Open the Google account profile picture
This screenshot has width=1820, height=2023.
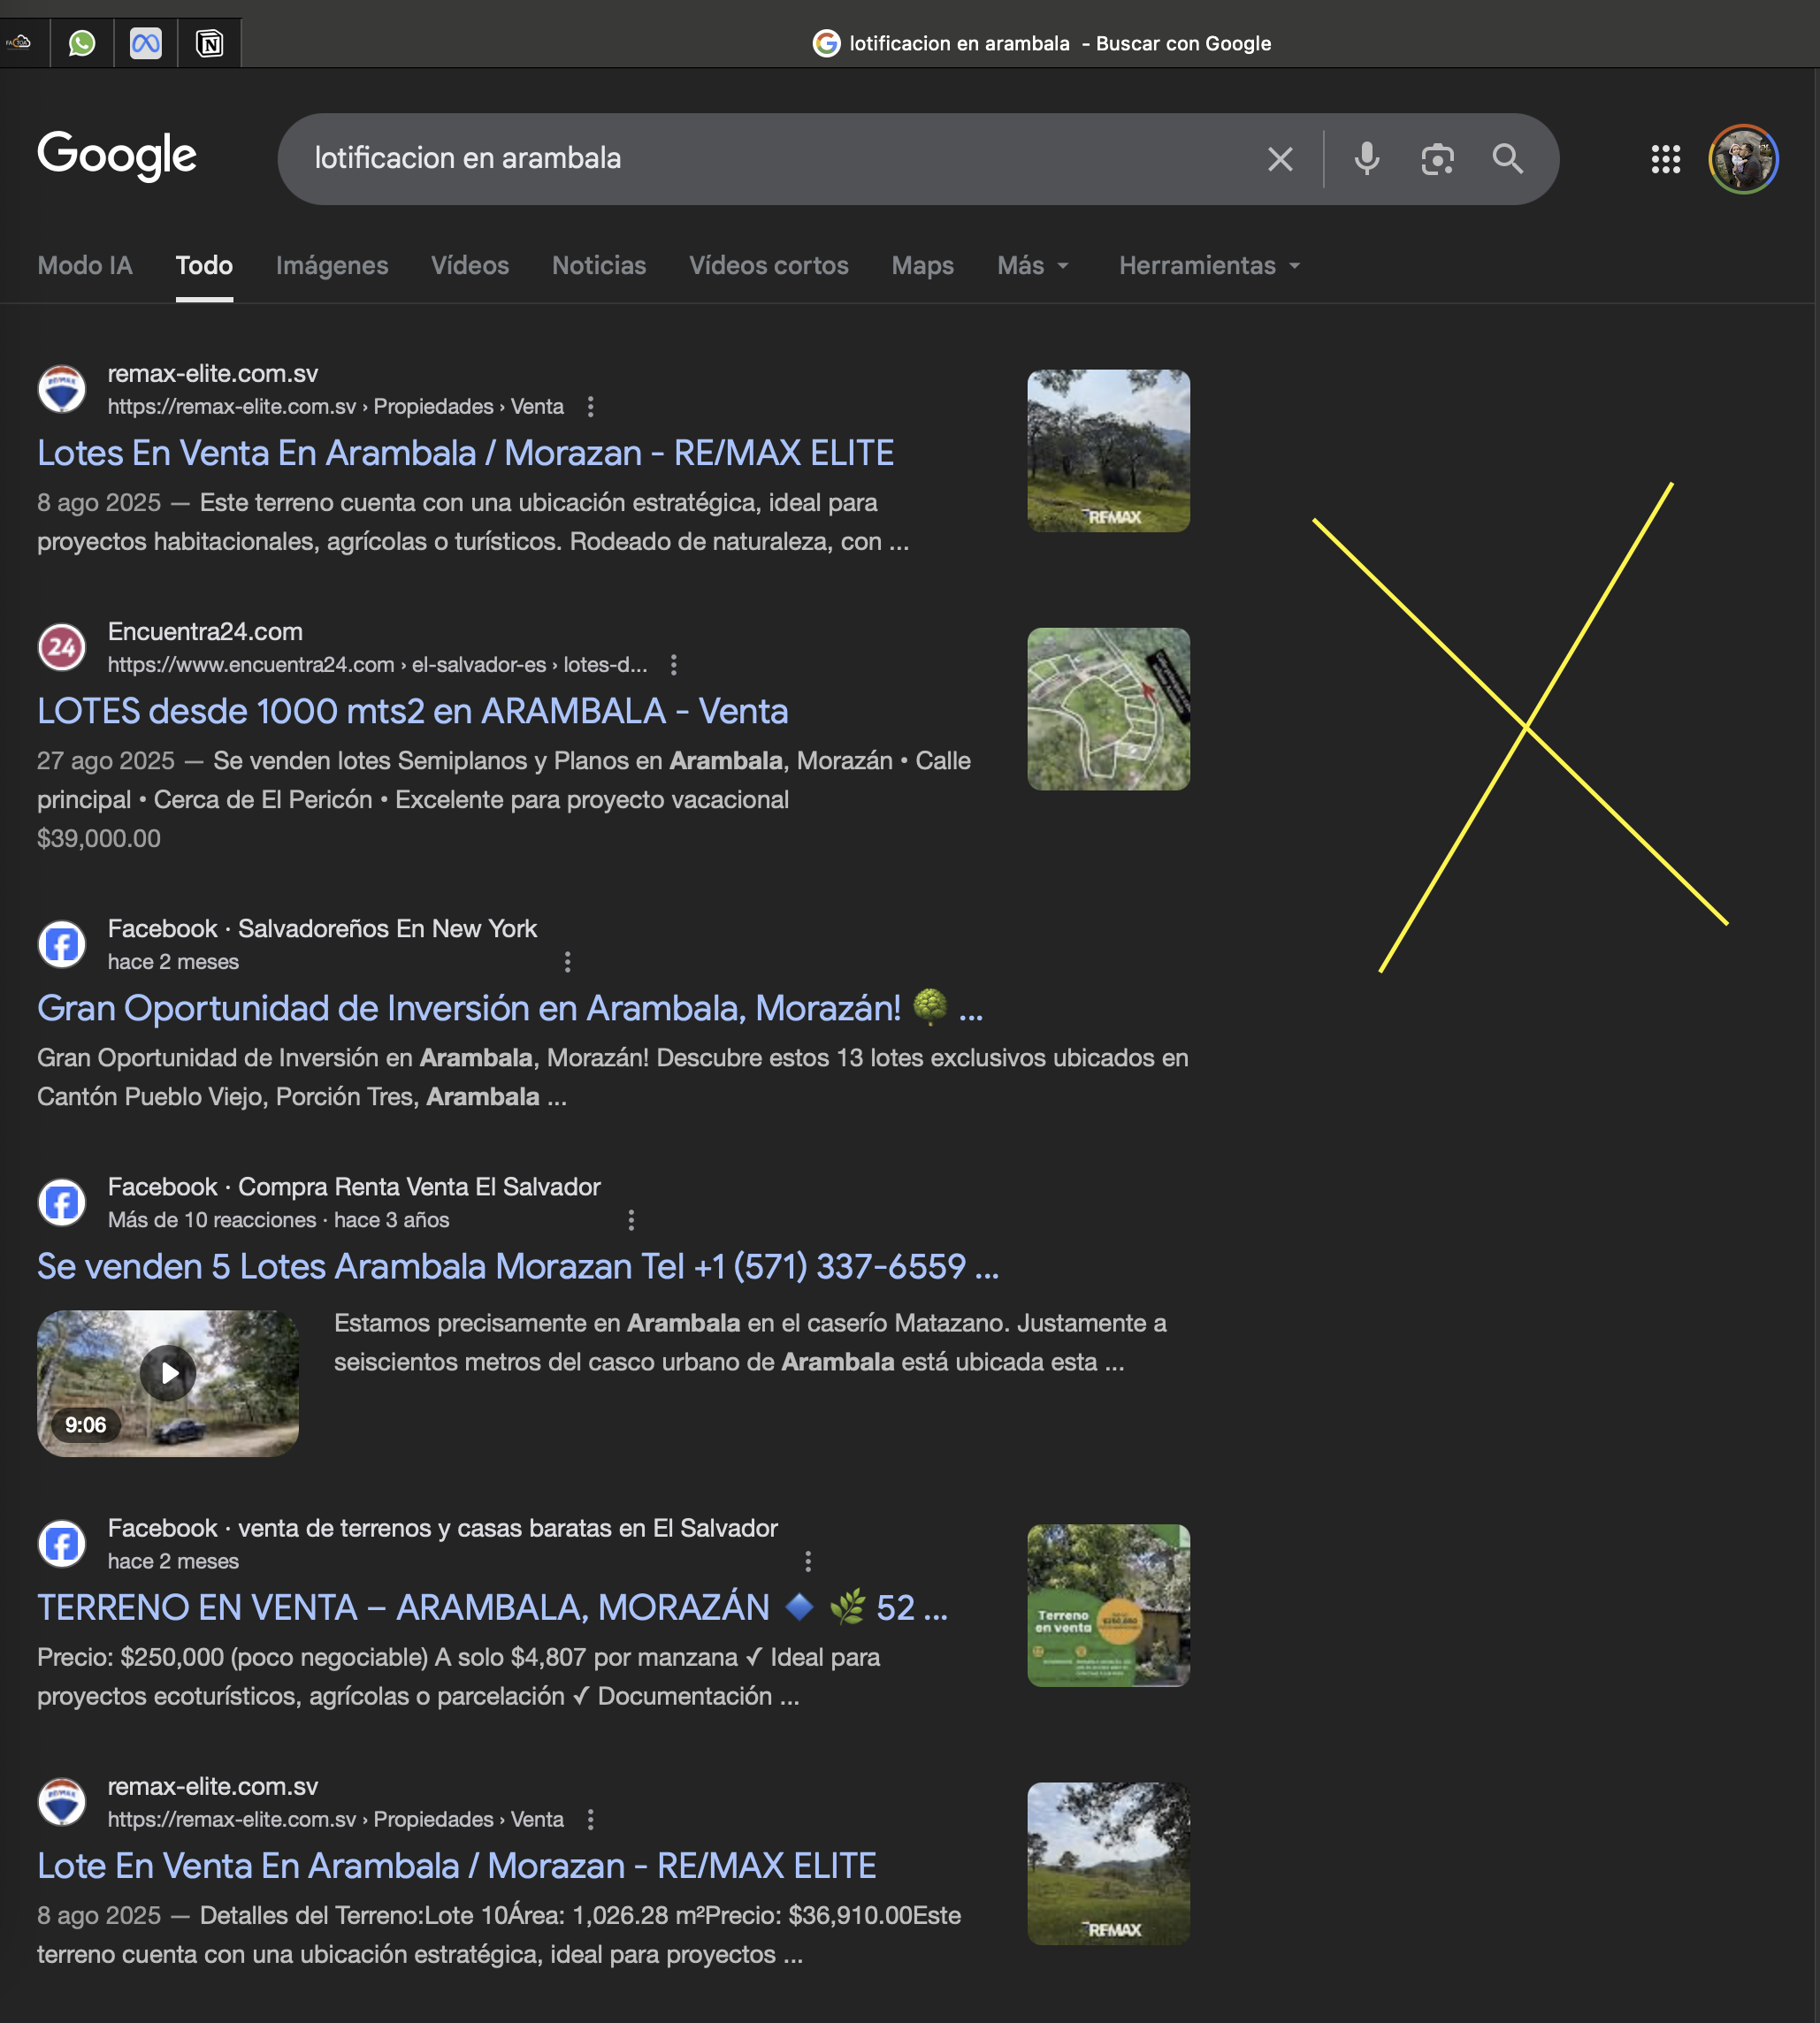(1743, 159)
